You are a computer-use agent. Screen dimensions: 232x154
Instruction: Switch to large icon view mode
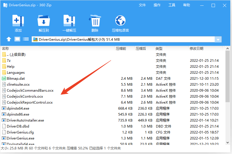pyautogui.click(x=17, y=39)
